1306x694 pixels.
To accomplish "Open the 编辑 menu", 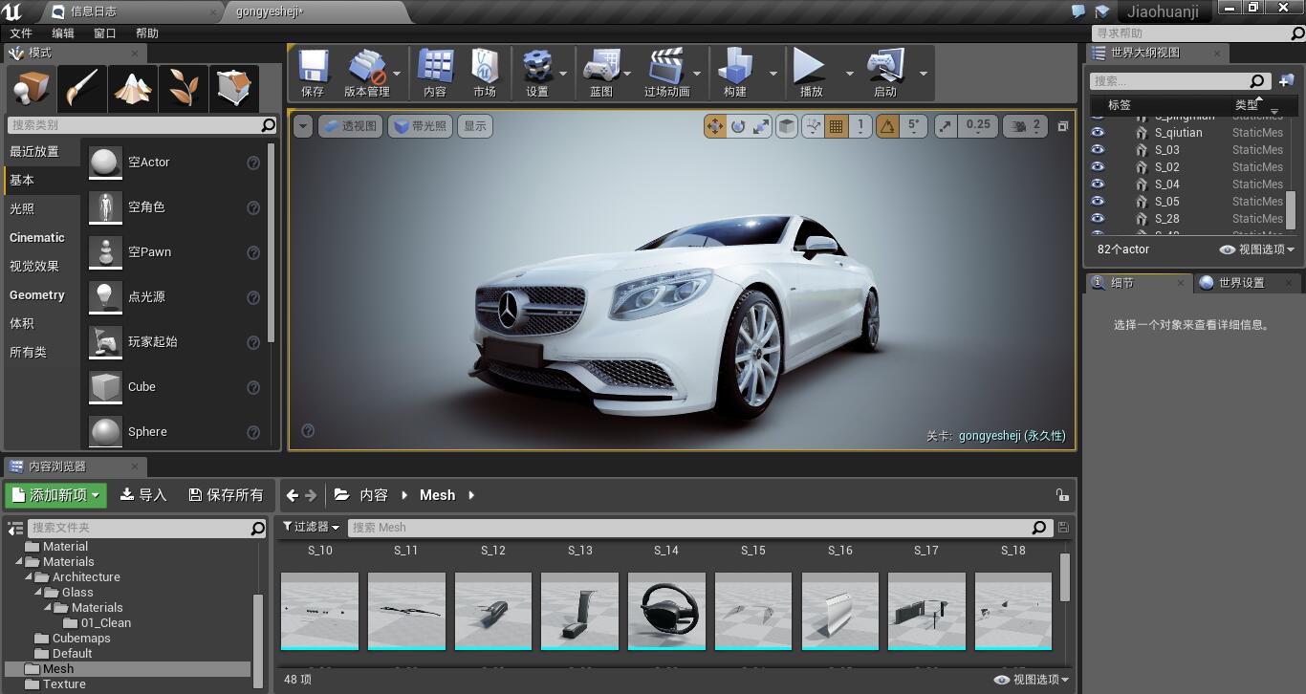I will coord(63,33).
